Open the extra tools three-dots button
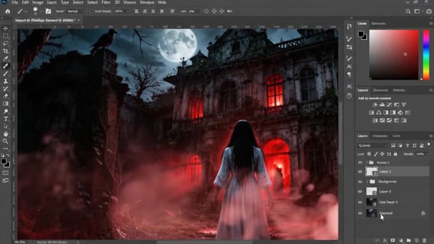The width and height of the screenshot is (434, 244). point(6,148)
